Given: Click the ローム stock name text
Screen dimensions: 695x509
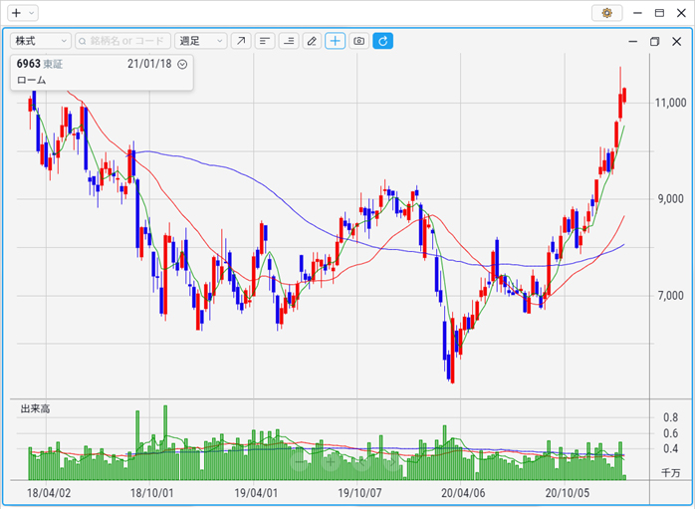Looking at the screenshot, I should tap(32, 81).
